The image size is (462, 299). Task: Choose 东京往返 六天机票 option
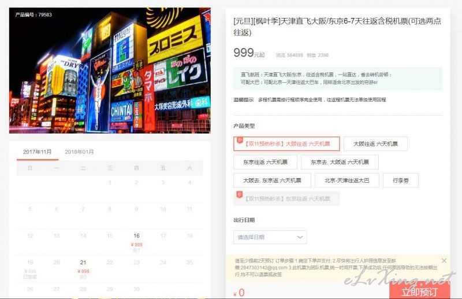click(265, 162)
